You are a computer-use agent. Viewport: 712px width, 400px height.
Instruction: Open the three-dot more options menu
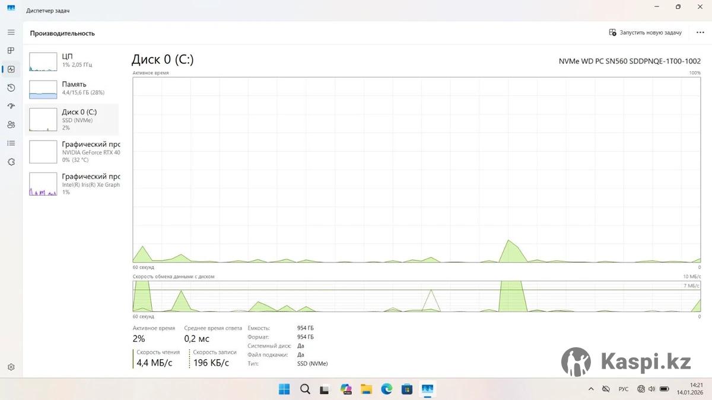point(700,33)
